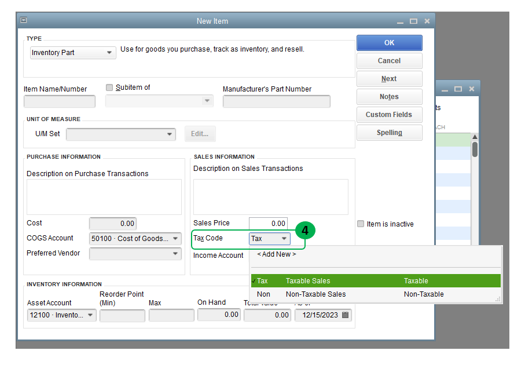525x365 pixels.
Task: Click the Reorder Point Min field
Action: pos(122,315)
